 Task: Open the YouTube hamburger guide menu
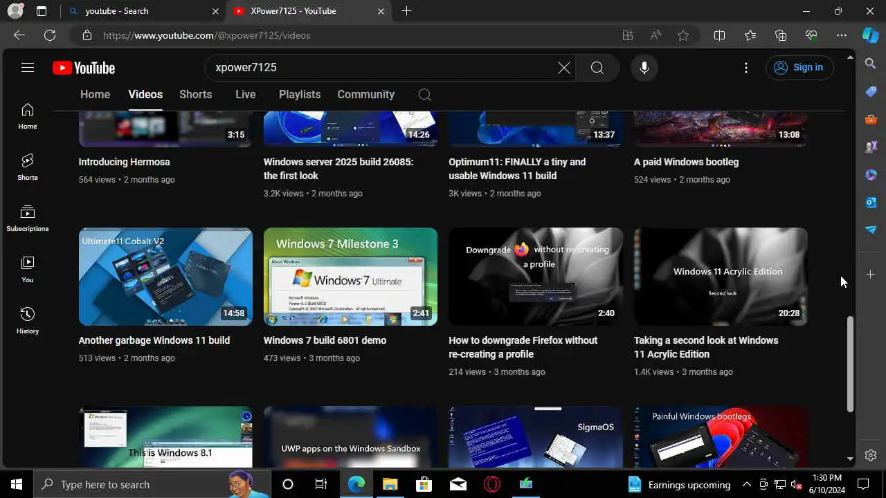[x=28, y=68]
